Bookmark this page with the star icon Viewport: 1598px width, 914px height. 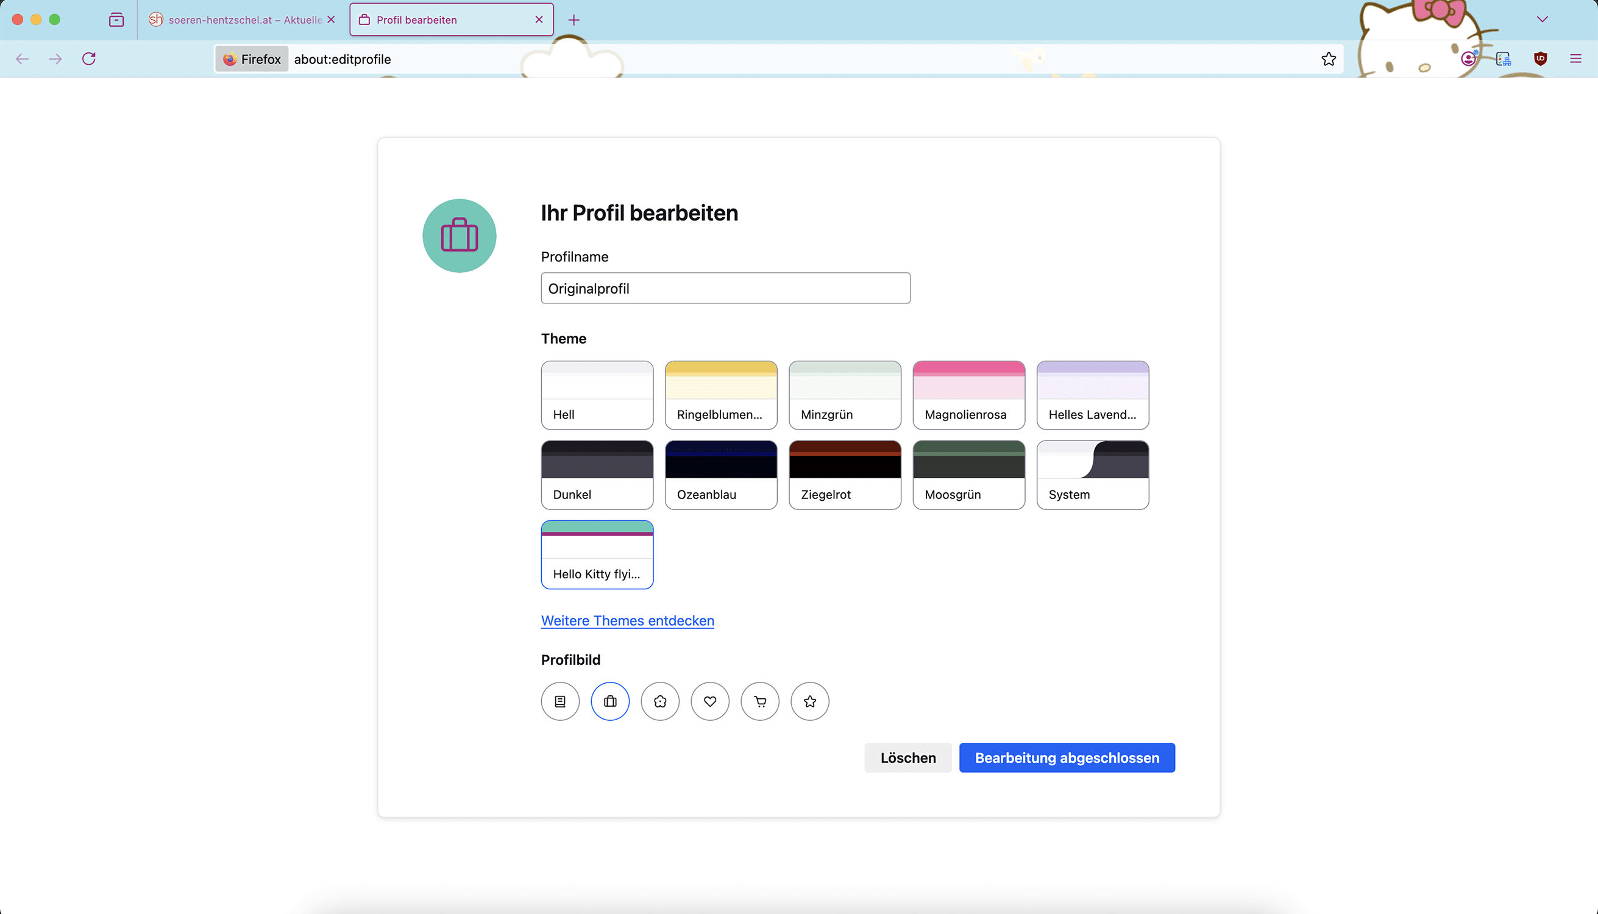pos(1329,59)
